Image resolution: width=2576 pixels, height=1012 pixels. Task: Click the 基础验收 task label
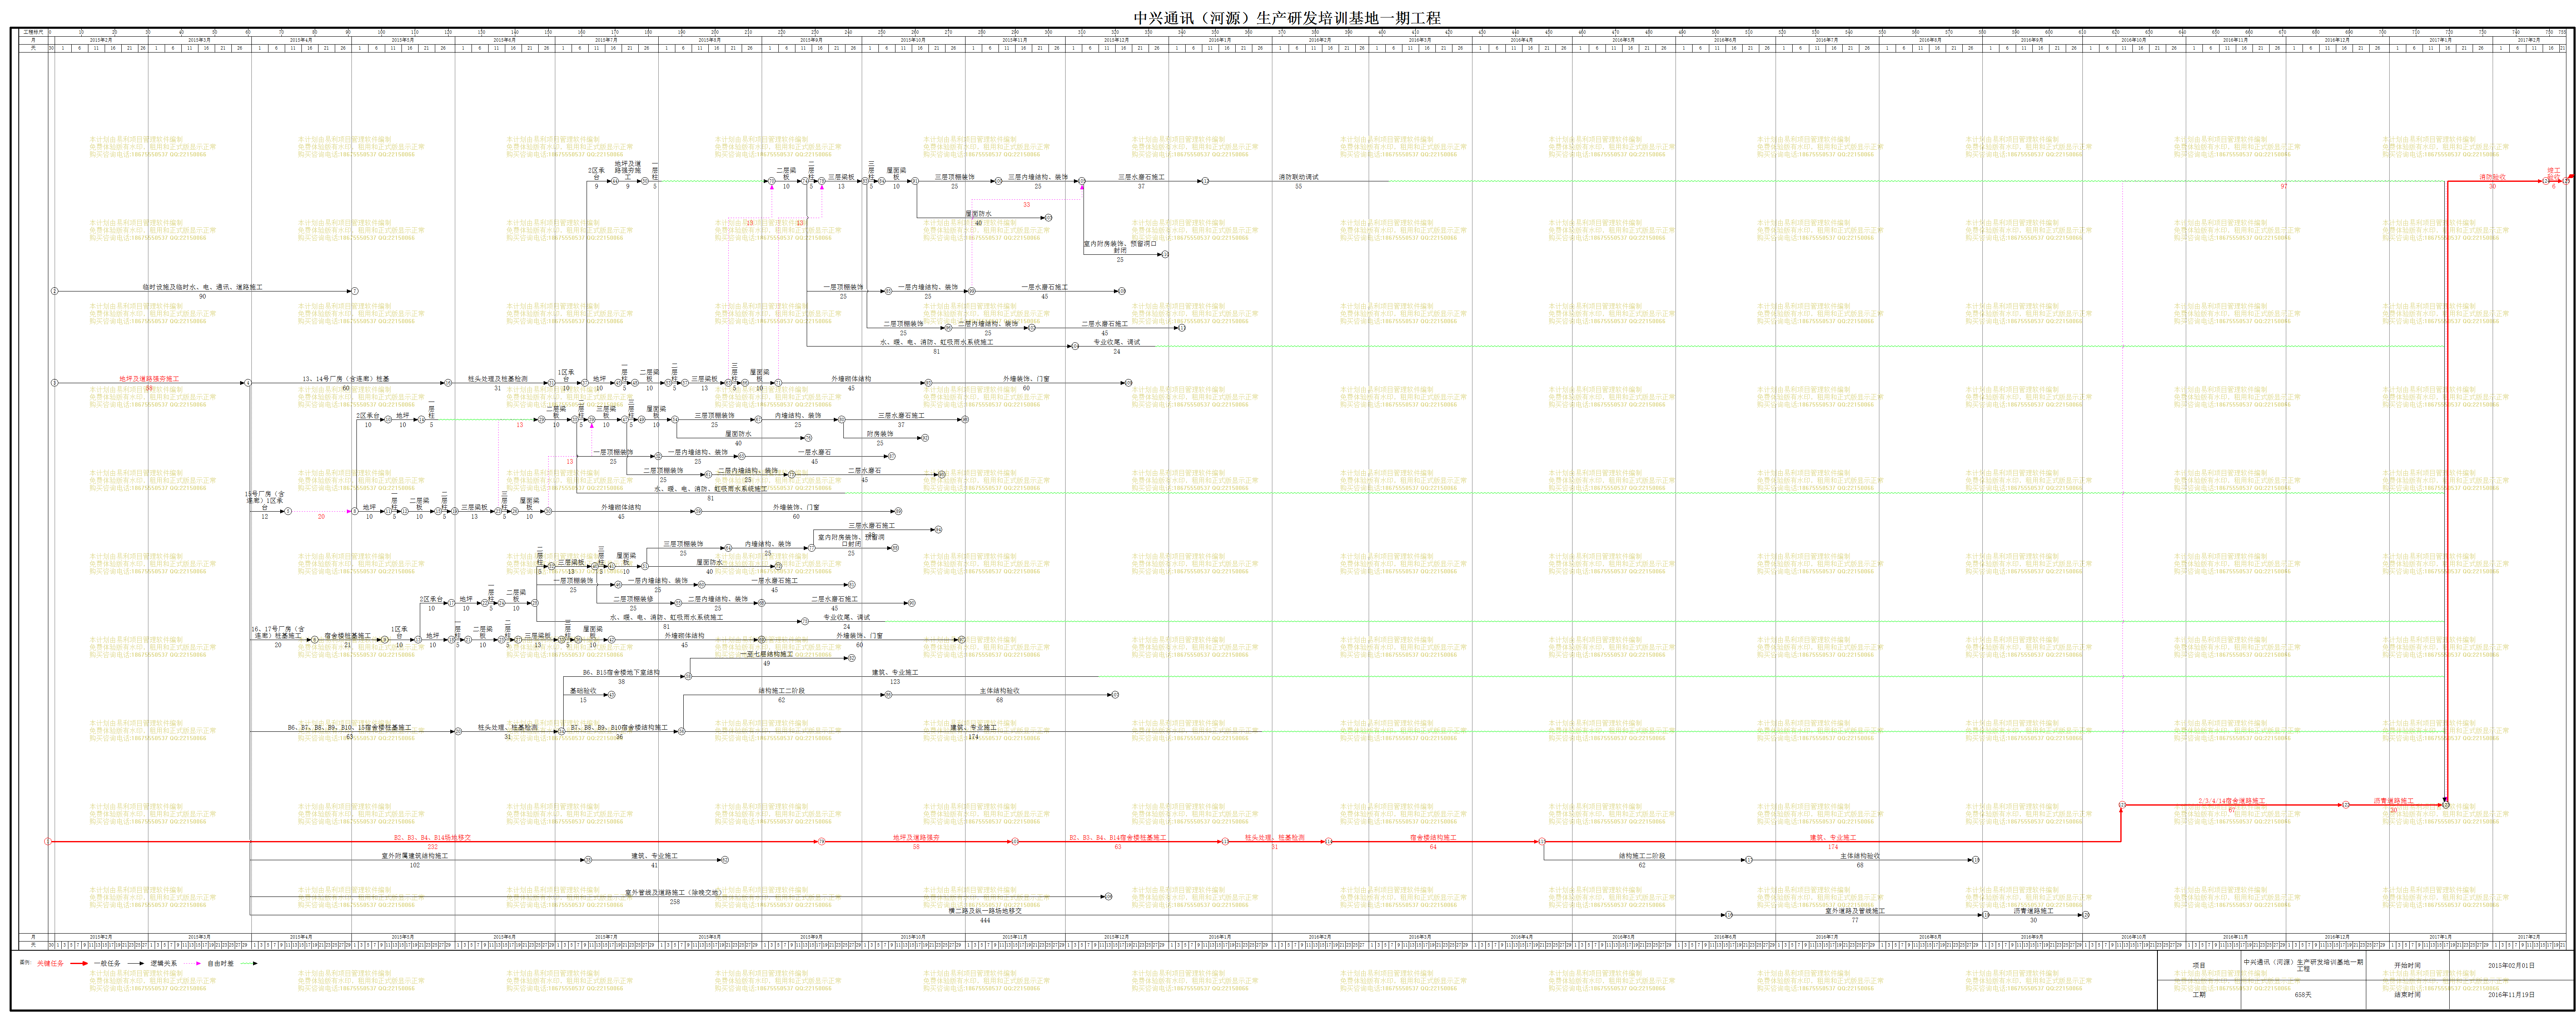pyautogui.click(x=583, y=691)
